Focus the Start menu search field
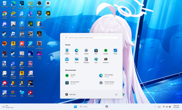 tap(91, 38)
